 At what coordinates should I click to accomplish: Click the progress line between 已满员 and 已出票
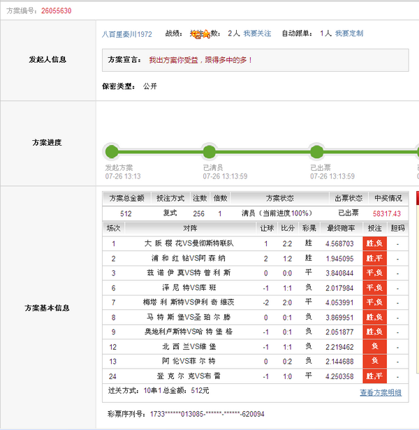pos(263,153)
